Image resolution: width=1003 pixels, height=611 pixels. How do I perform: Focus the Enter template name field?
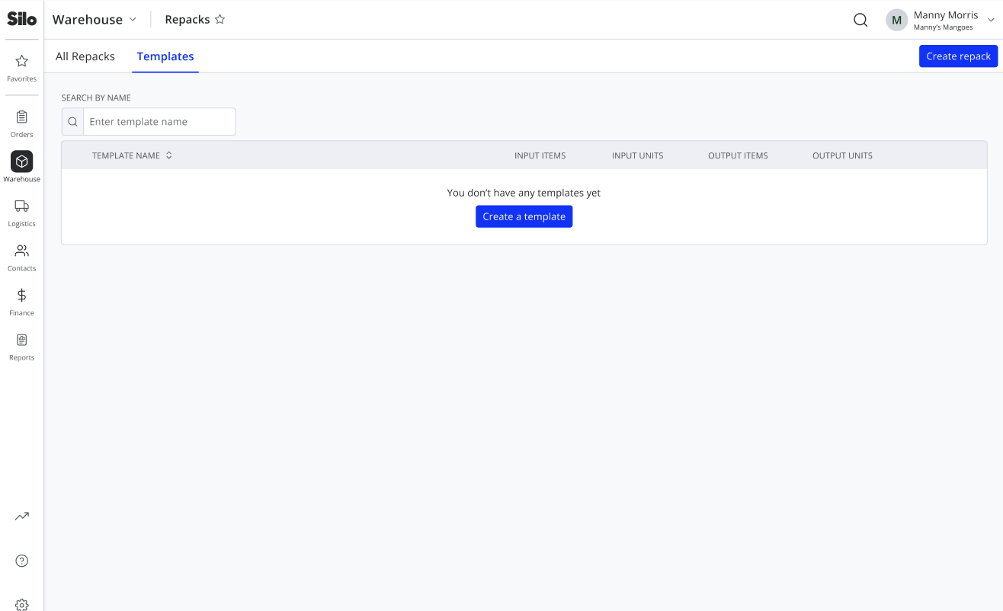tap(159, 121)
